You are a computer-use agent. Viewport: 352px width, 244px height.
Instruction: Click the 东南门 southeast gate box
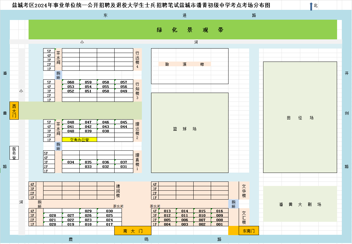pos(249,231)
